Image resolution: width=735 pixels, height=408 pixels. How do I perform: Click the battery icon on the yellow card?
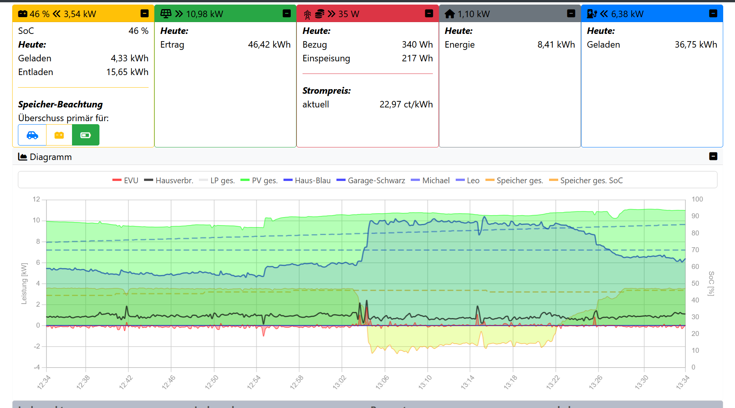point(24,14)
